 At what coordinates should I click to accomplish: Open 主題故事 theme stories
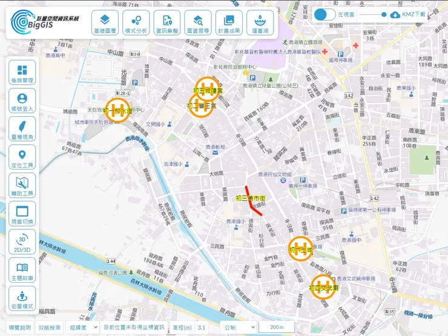[x=22, y=270]
